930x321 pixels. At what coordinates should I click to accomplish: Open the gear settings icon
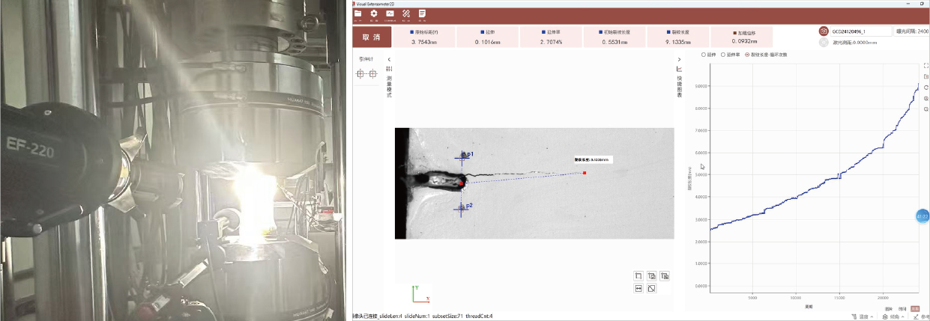(x=373, y=13)
